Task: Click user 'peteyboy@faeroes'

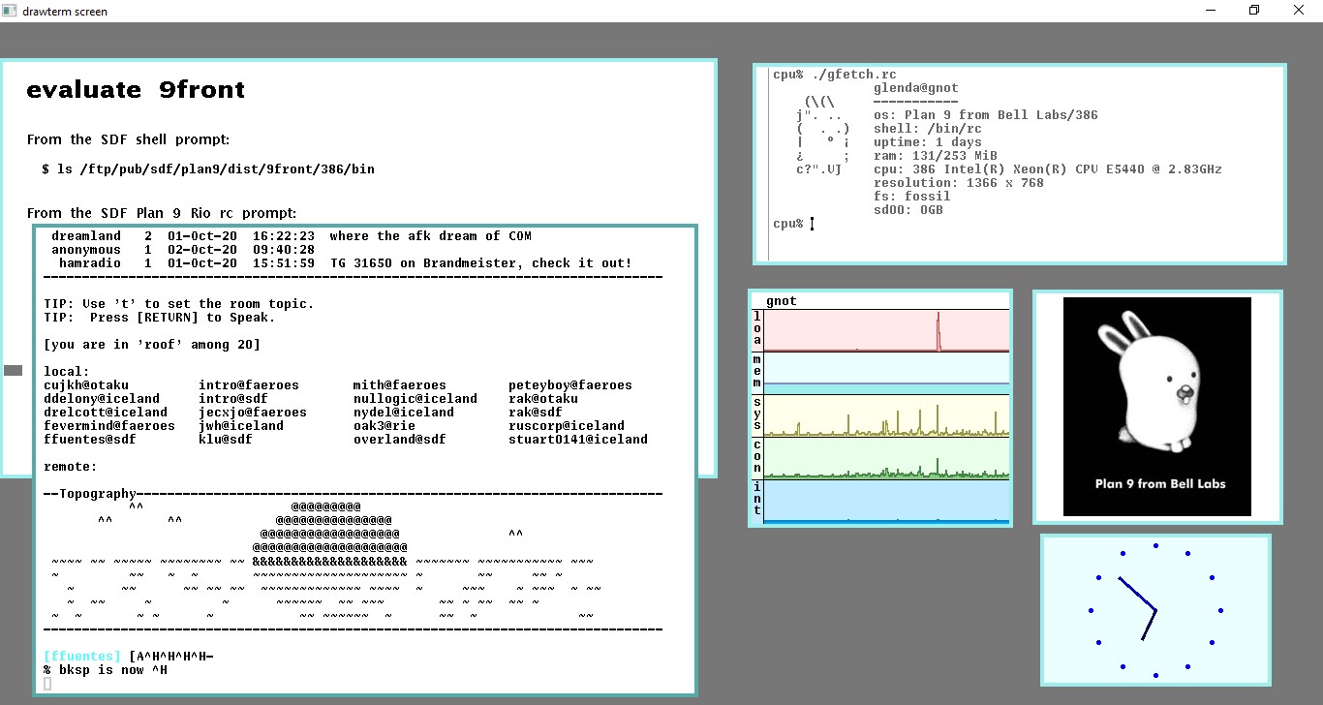Action: [570, 385]
